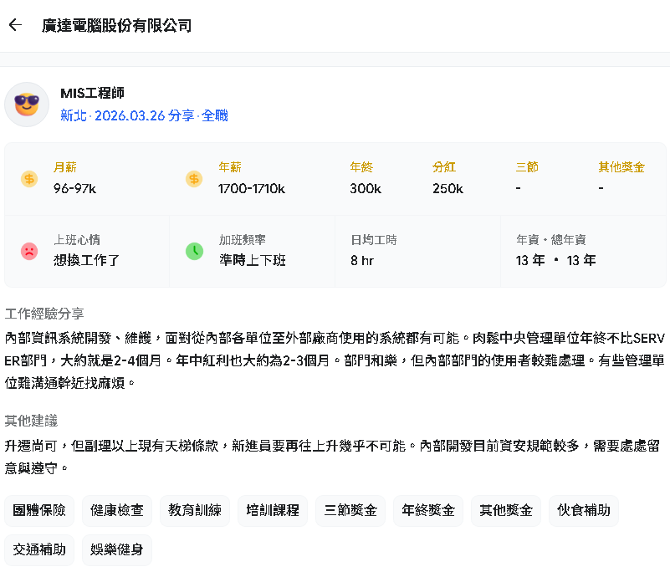
Task: Click the 工作經驗分享 section heading
Action: tap(44, 314)
